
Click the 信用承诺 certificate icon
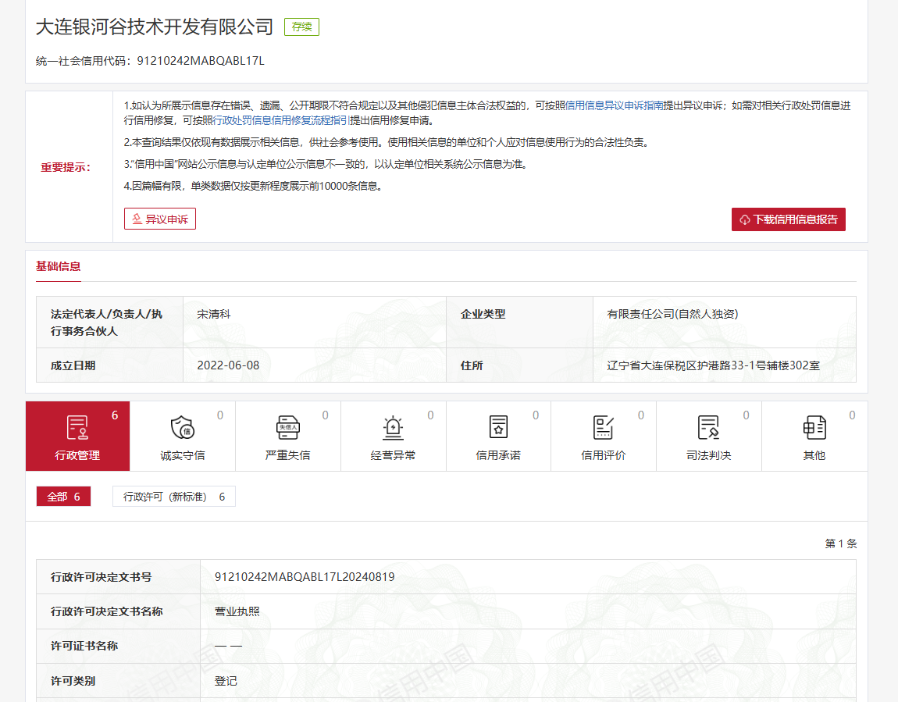(x=498, y=428)
